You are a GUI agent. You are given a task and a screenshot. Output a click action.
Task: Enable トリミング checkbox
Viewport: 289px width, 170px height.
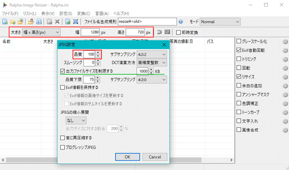click(239, 59)
